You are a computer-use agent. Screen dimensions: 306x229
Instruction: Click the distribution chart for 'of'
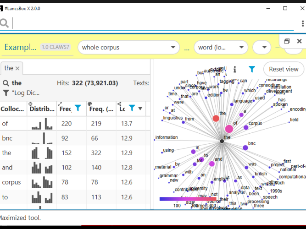pos(42,124)
